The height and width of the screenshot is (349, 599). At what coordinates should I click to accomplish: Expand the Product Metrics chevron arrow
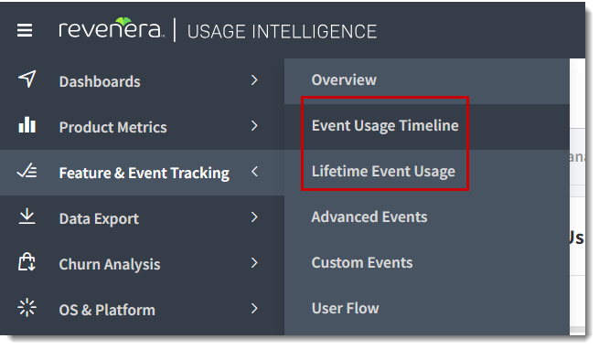pyautogui.click(x=254, y=126)
